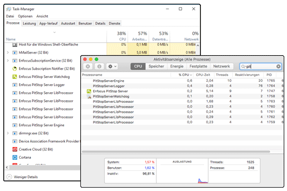Select the Prozesse tab
The width and height of the screenshot is (287, 191).
coord(13,23)
